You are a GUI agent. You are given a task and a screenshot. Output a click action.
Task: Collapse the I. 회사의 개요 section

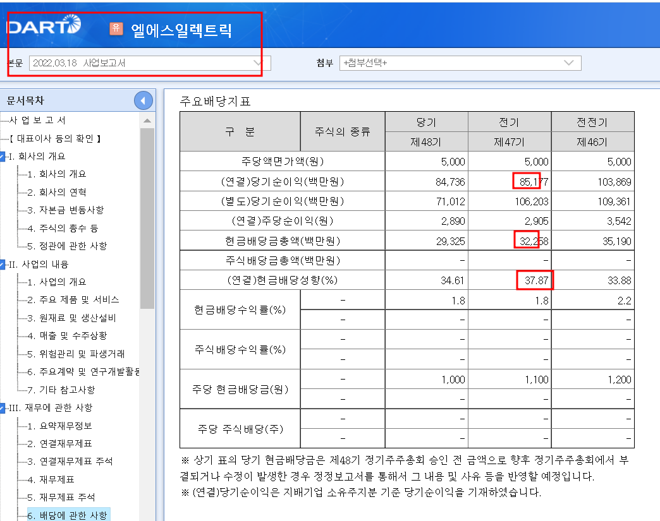(2, 157)
